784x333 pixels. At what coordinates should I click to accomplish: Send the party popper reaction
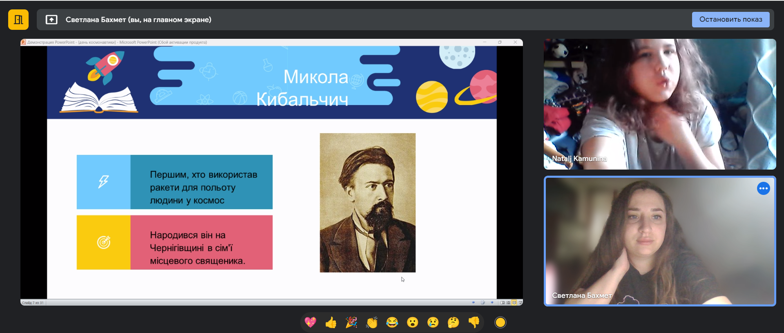pos(351,322)
